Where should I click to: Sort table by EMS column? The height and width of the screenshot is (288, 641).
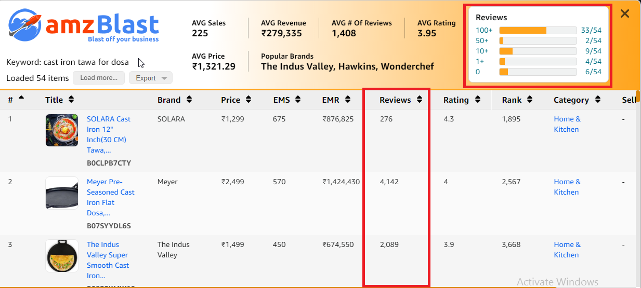click(x=299, y=100)
